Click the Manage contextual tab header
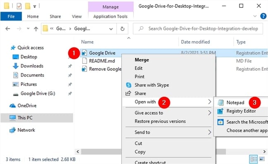The image size is (268, 164). point(110,7)
